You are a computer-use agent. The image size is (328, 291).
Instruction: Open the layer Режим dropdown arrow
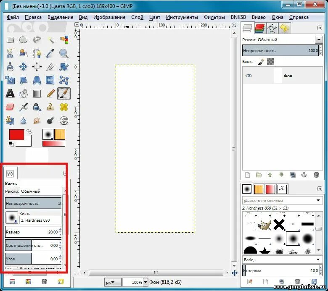tap(319, 39)
